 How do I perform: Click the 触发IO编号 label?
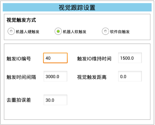click(19, 59)
